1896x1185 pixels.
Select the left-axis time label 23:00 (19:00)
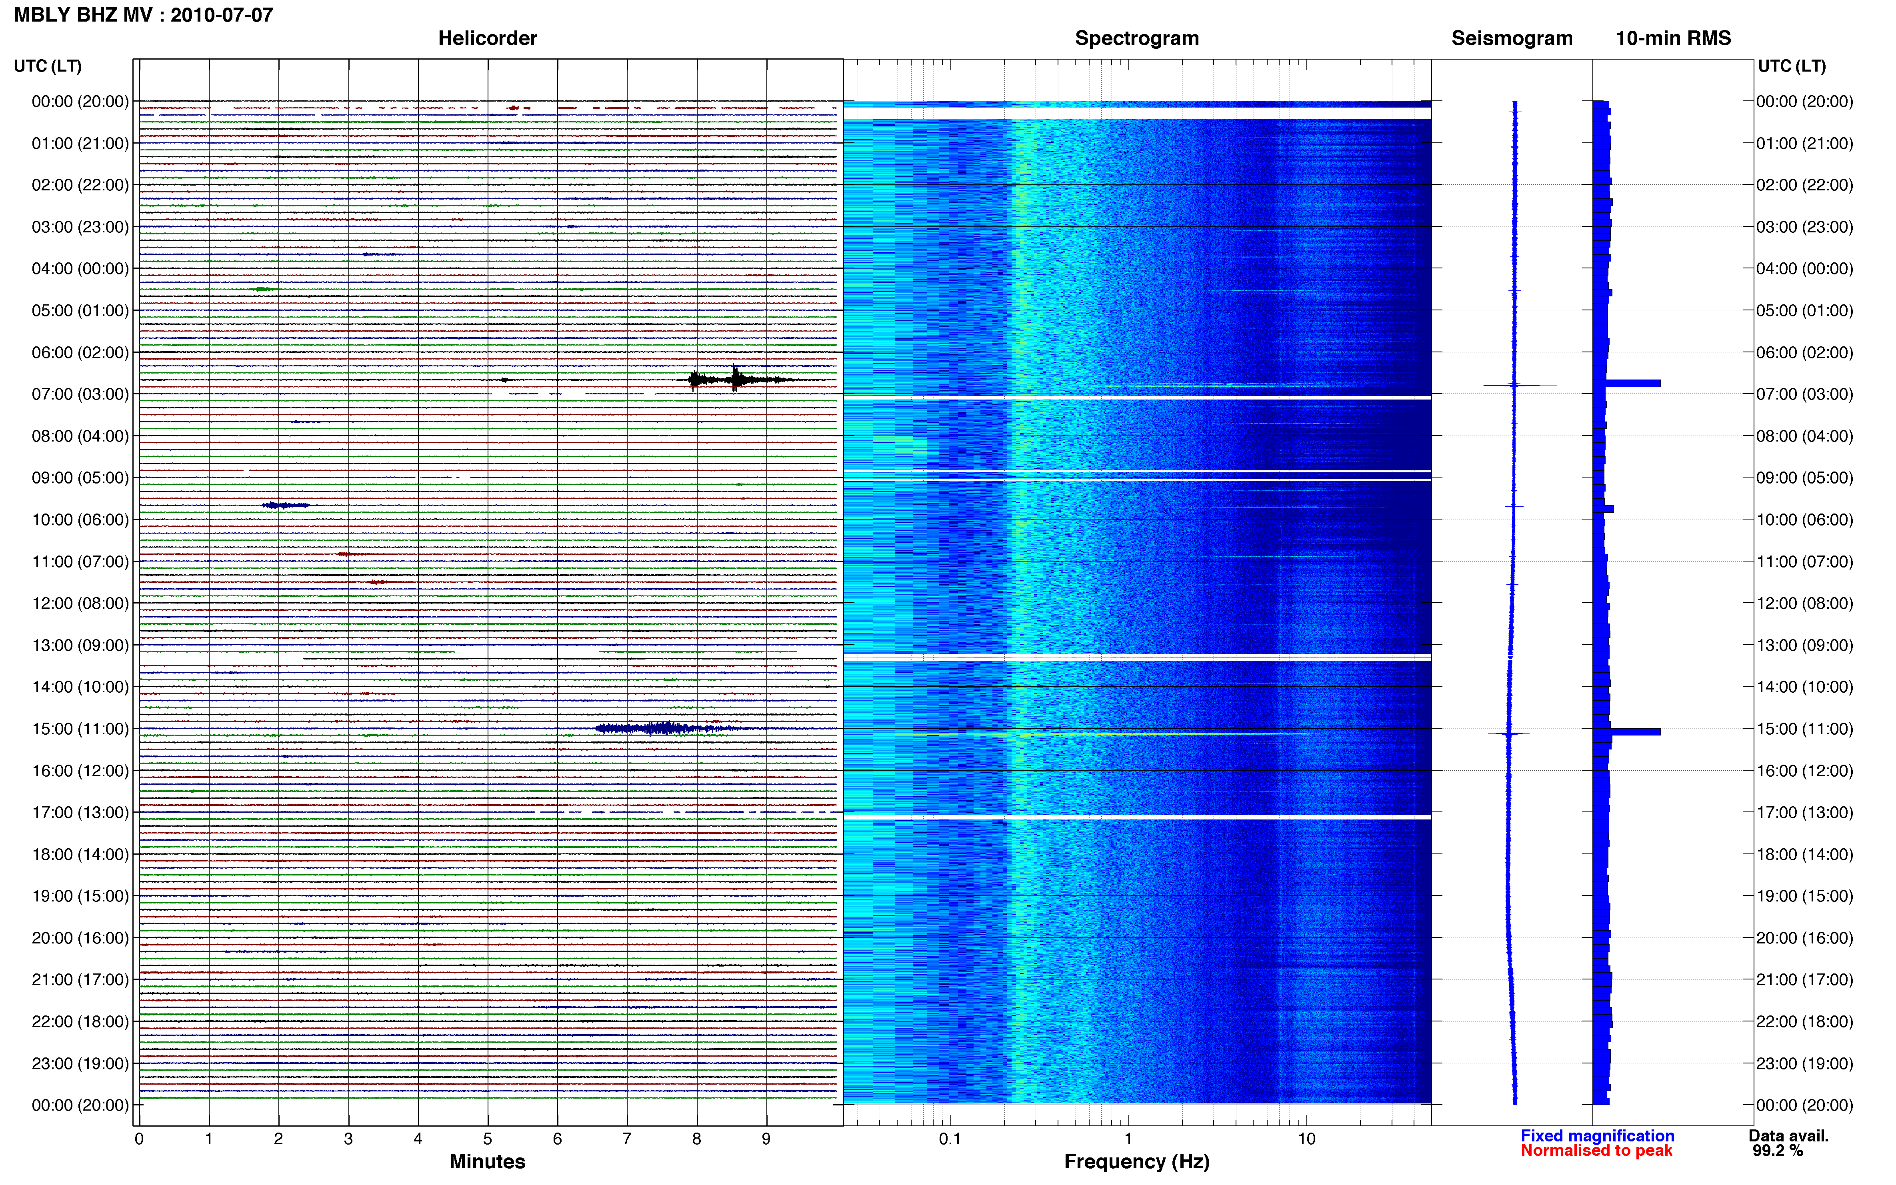[x=80, y=1063]
